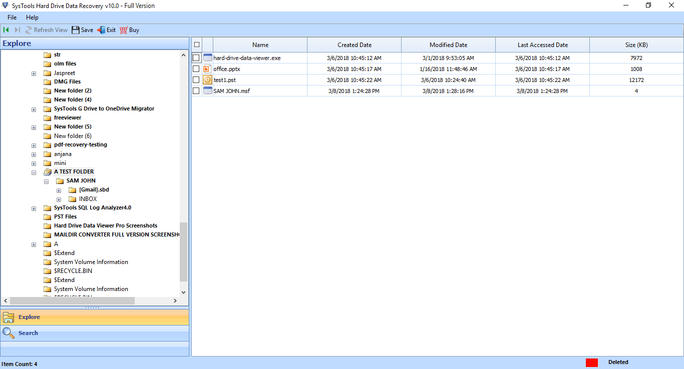Click the olm files folder icon
The image size is (684, 369).
[x=48, y=64]
